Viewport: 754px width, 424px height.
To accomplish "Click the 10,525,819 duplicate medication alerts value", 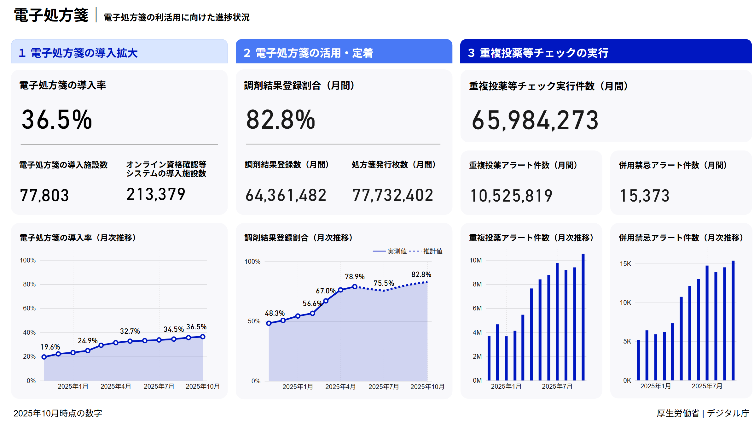I will (511, 196).
